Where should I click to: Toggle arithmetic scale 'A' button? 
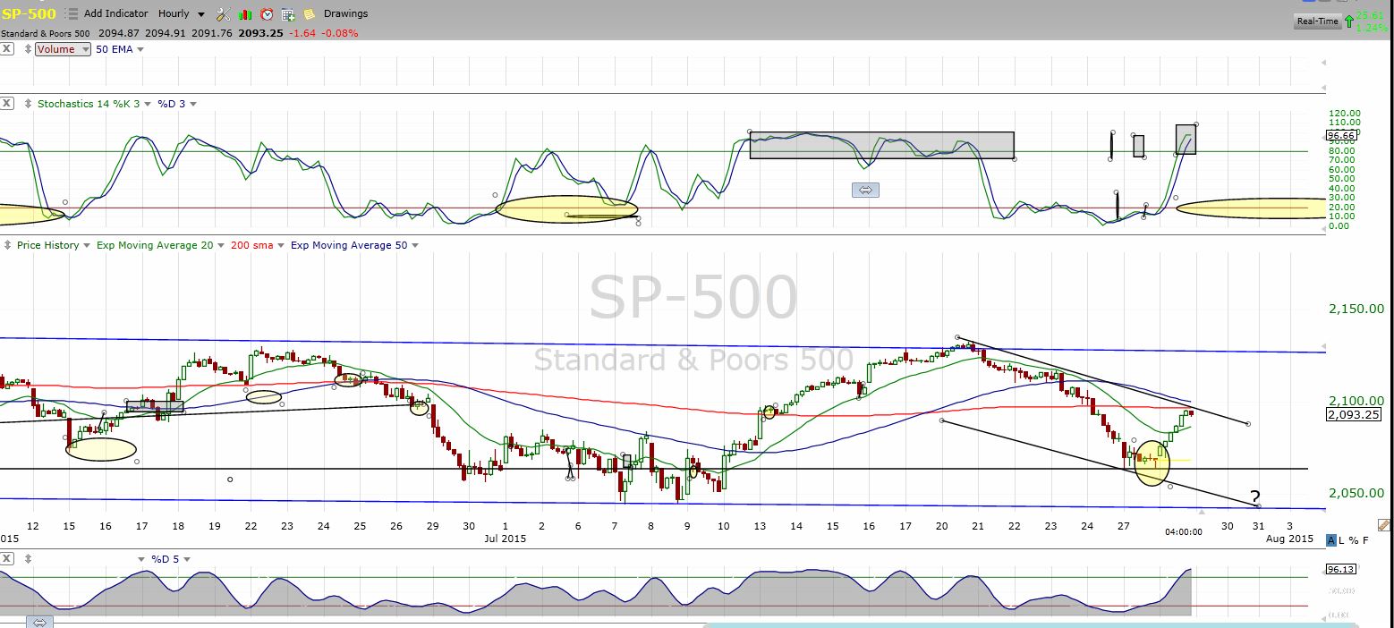1331,539
